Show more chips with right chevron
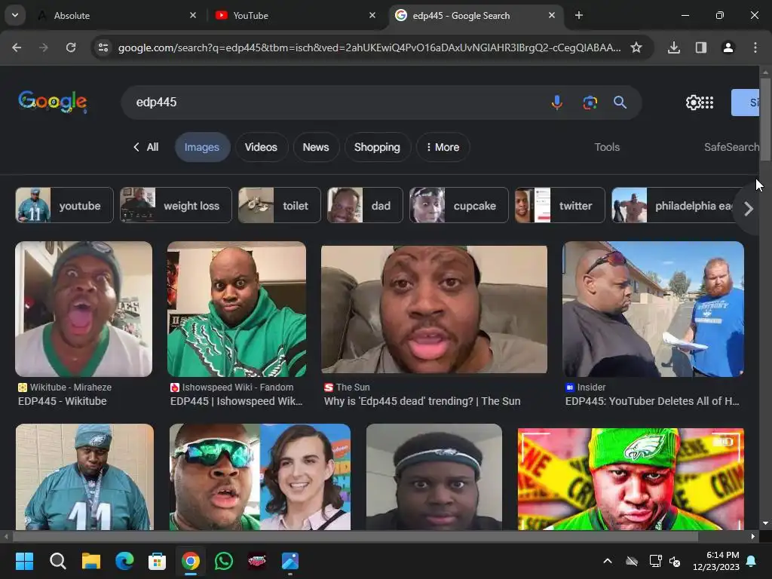 coord(749,209)
